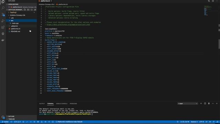This screenshot has width=220, height=124.
Task: Click Arduino-Conway-Life in editor breadcrumb
Action: pos(46,4)
